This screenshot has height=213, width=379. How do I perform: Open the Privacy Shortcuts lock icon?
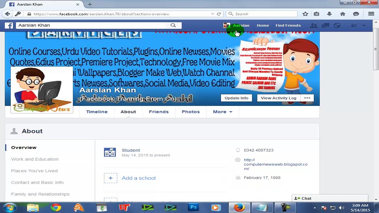point(354,26)
